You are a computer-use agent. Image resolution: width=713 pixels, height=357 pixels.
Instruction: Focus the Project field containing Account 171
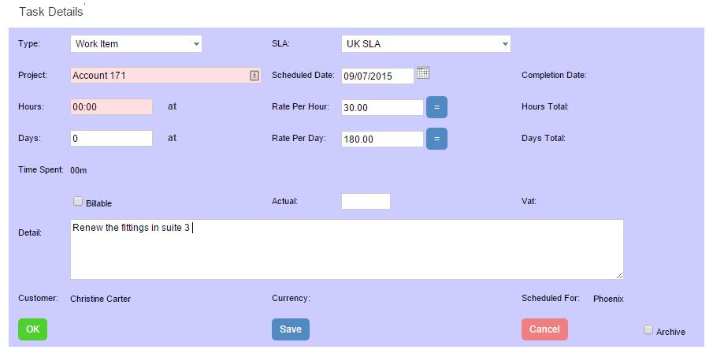pyautogui.click(x=165, y=76)
